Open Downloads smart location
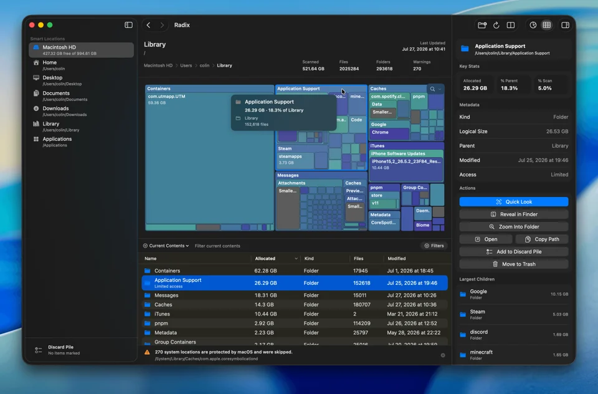The image size is (598, 394). [x=81, y=111]
